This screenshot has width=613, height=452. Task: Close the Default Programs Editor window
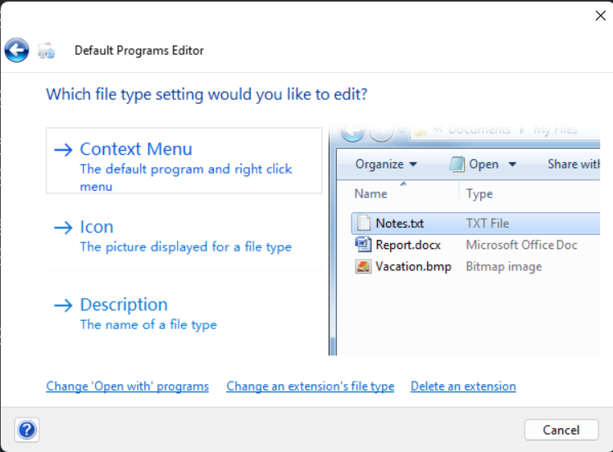click(600, 14)
